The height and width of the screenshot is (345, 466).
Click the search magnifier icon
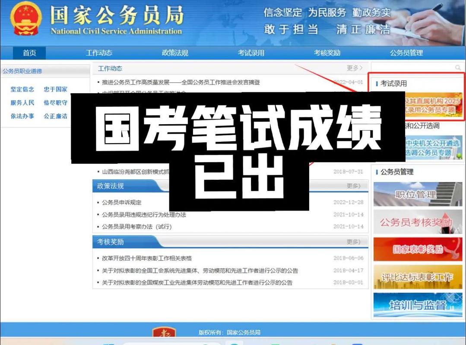(x=458, y=68)
